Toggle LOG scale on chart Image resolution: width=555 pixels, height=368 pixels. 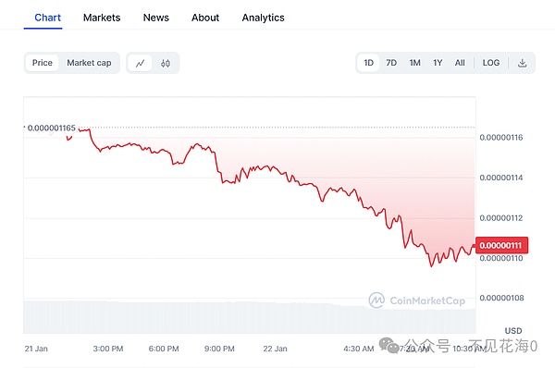pos(491,63)
